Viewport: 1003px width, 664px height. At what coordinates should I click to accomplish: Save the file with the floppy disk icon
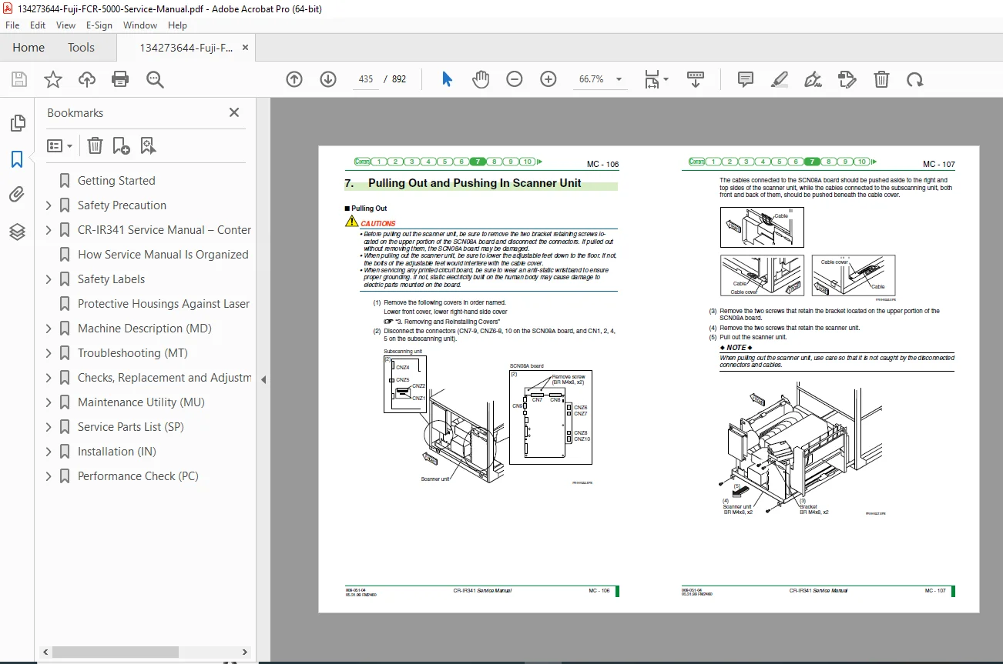[x=19, y=79]
